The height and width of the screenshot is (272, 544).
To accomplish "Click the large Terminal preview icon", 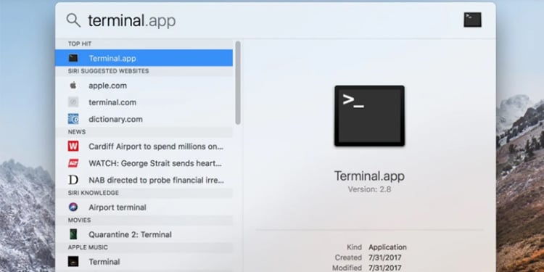I will click(x=369, y=115).
